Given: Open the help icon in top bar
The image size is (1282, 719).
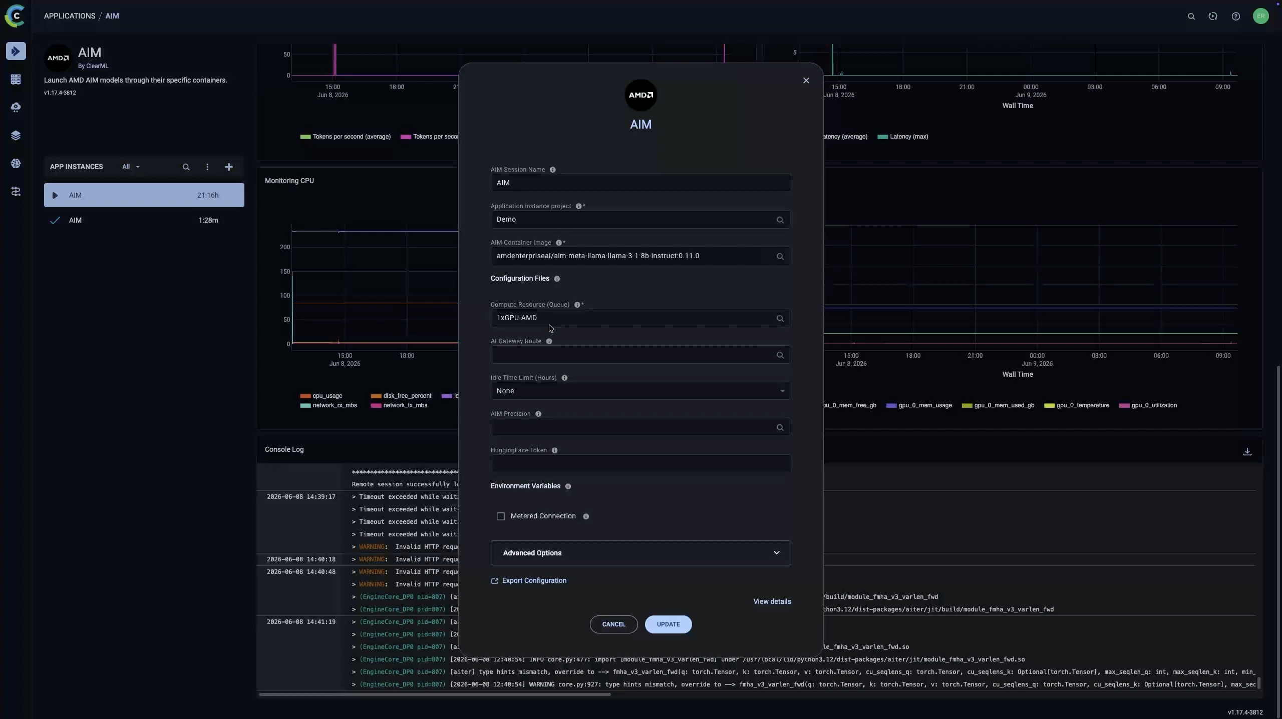Looking at the screenshot, I should (x=1235, y=17).
